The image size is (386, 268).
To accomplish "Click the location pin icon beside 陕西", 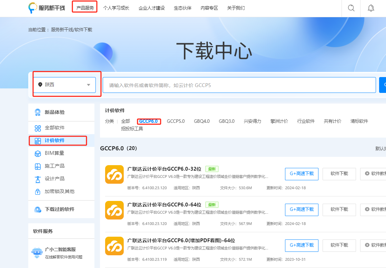I will coord(40,85).
